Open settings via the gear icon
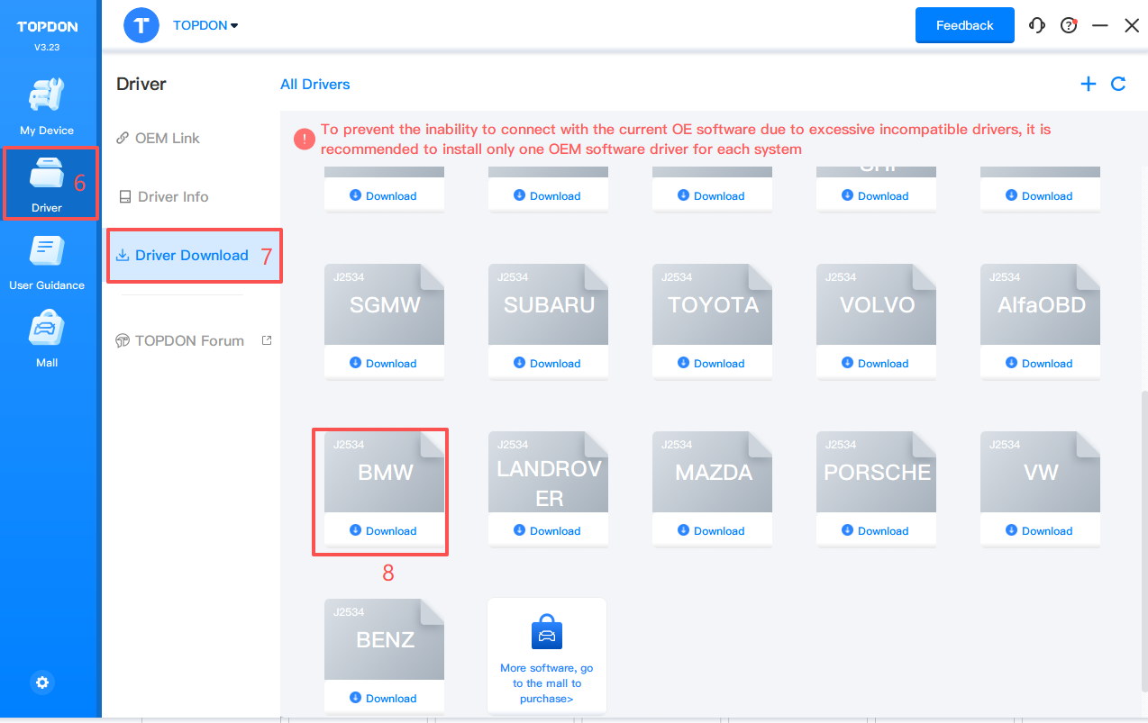 pyautogui.click(x=42, y=682)
